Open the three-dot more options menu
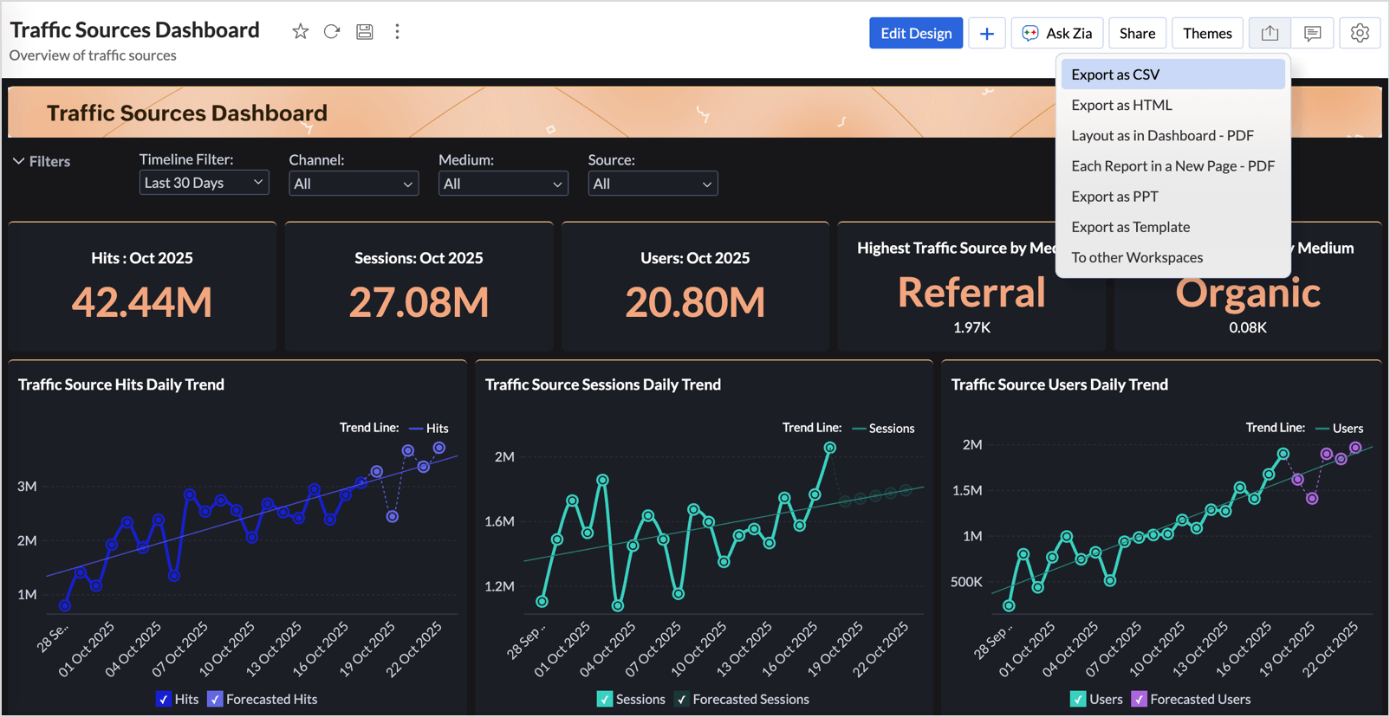This screenshot has height=717, width=1390. pyautogui.click(x=397, y=32)
